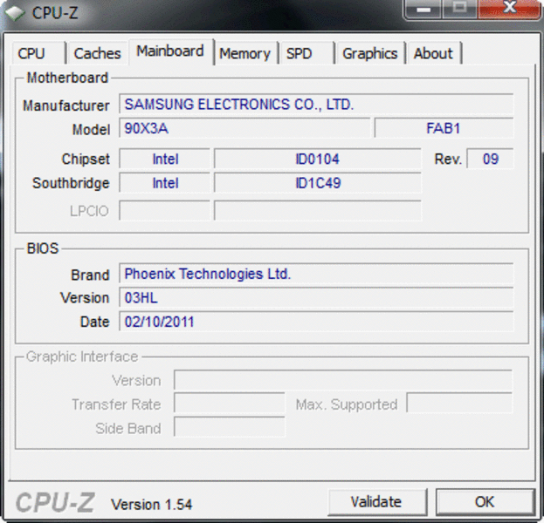Click the Version 1.54 label

[x=151, y=505]
